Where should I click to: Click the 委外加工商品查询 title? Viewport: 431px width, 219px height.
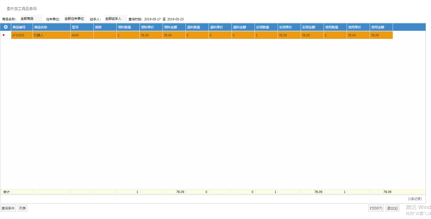(x=22, y=9)
